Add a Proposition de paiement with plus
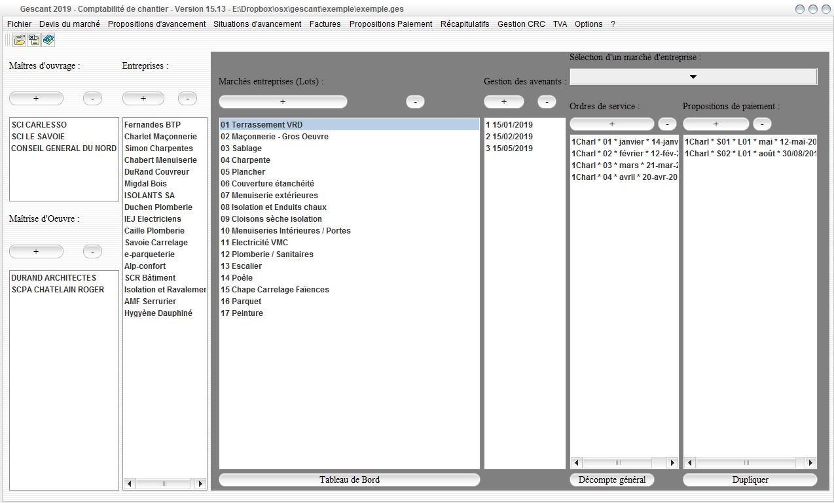This screenshot has height=503, width=834. pos(716,124)
